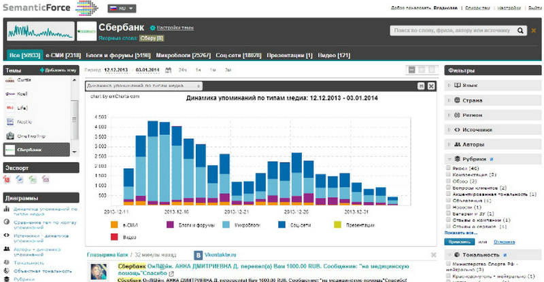544x282 pixels.
Task: Tick the Конкуренция checkbox under Рубрики
Action: [x=448, y=174]
